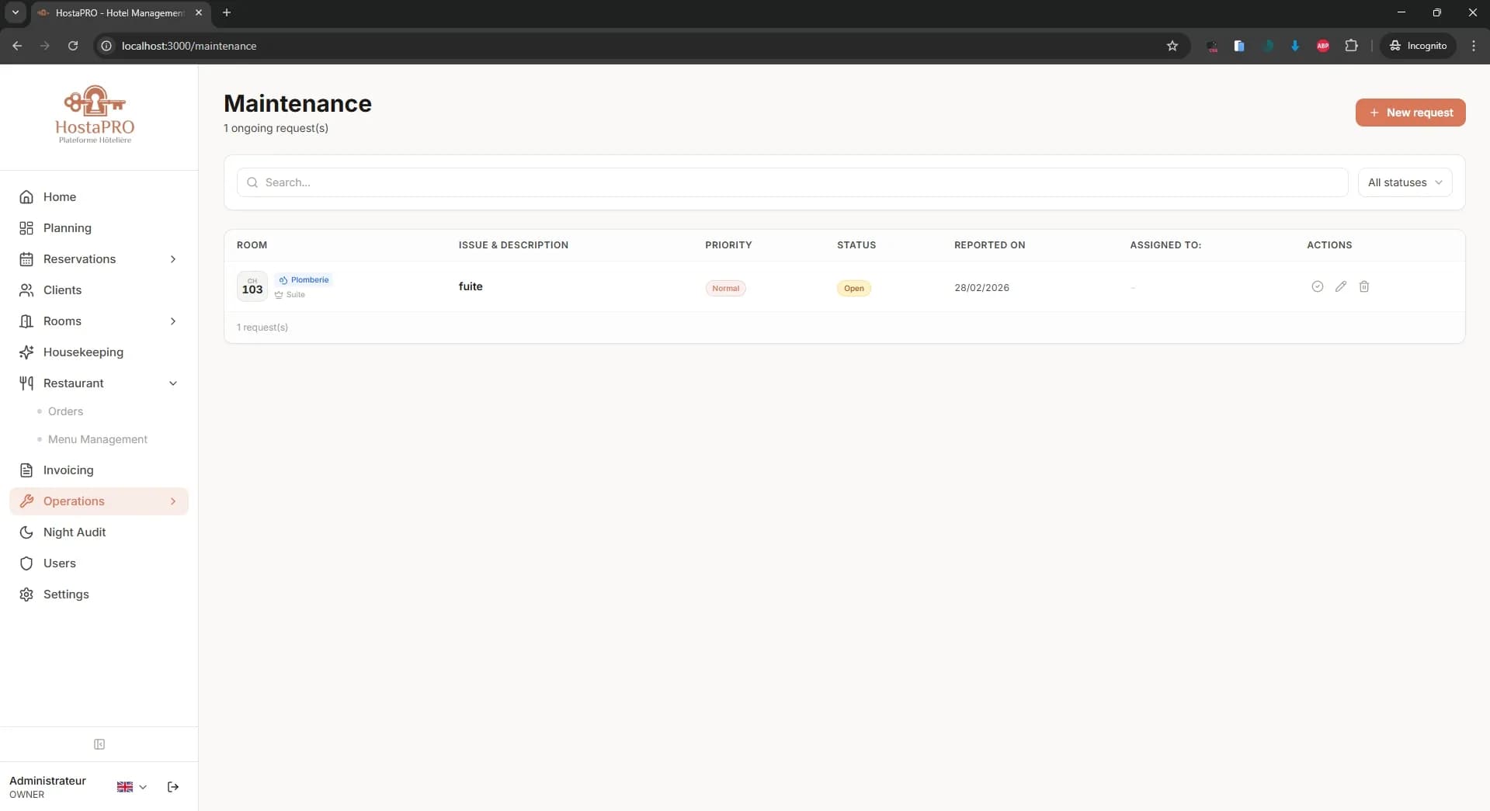Mark the Plomberie request as complete

1318,286
